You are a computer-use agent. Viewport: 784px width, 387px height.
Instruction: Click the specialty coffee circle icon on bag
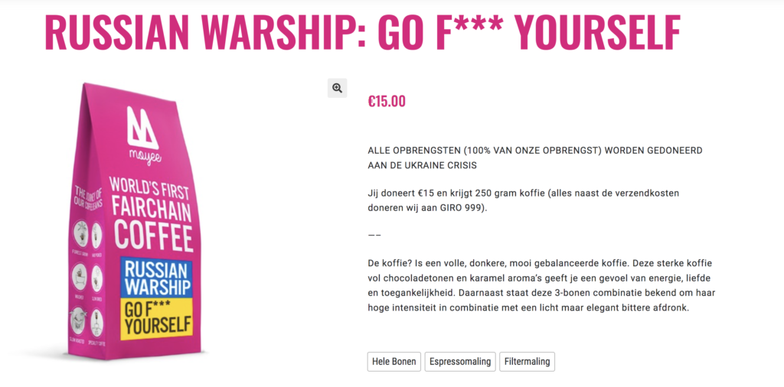point(97,322)
